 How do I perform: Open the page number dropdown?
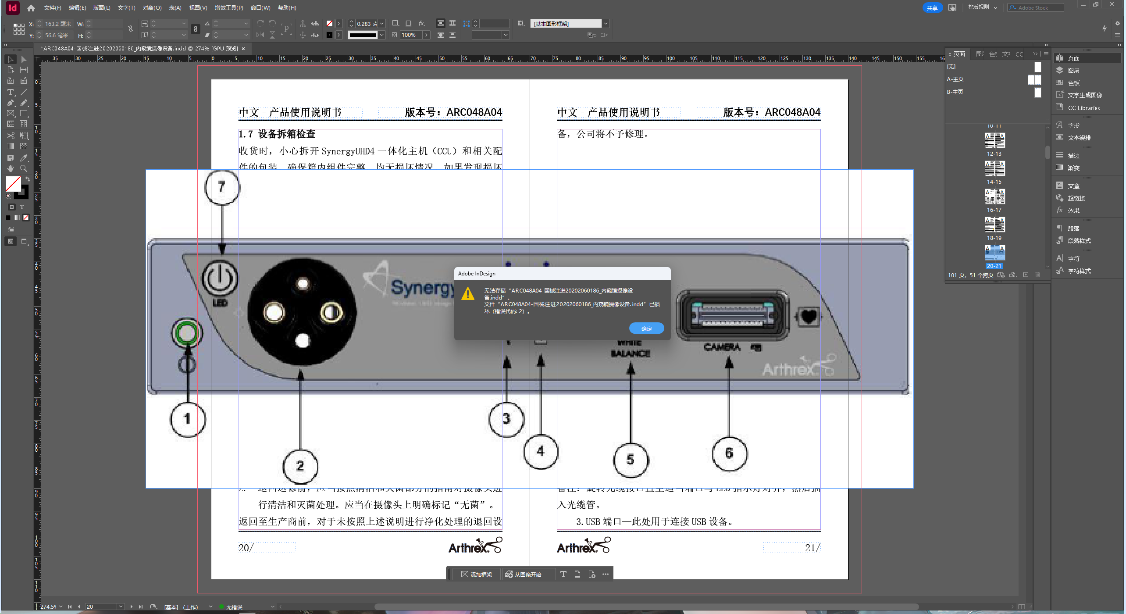121,607
